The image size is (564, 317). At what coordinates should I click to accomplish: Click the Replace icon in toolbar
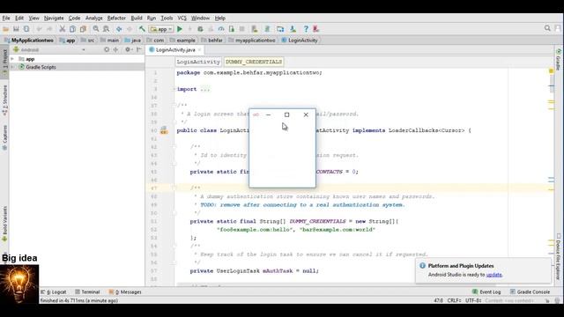(x=106, y=29)
